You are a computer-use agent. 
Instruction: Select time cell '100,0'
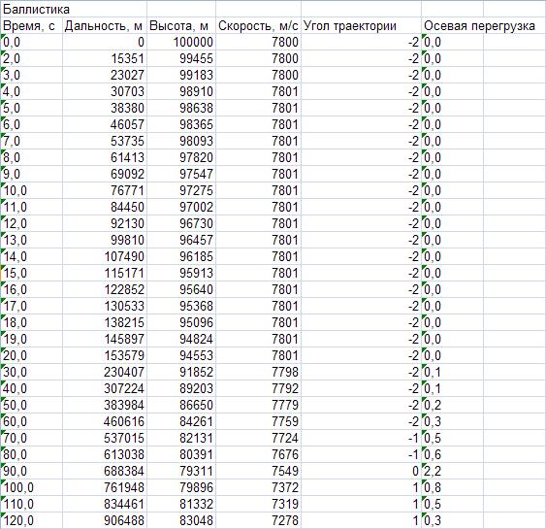[32, 487]
